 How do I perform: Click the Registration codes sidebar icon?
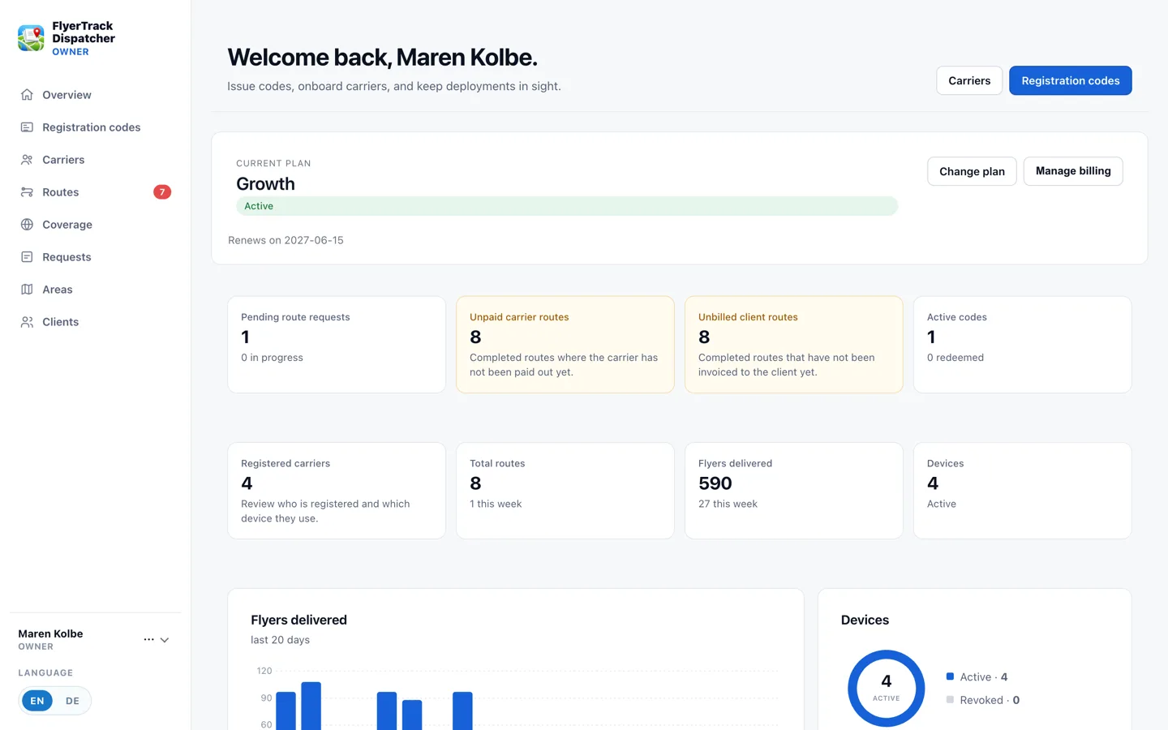(27, 127)
